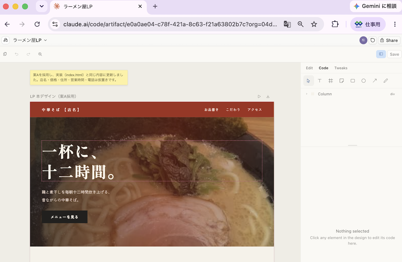The height and width of the screenshot is (262, 402).
Task: Click the アクセス nav link
Action: pyautogui.click(x=255, y=110)
